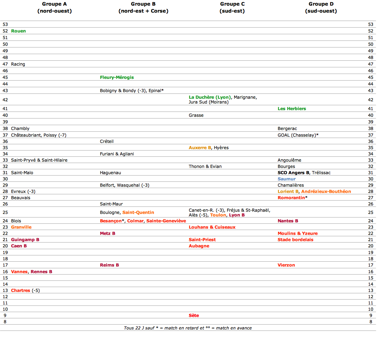The width and height of the screenshot is (378, 343).
Task: Click Bourges in Groupe D
Action: pyautogui.click(x=286, y=166)
